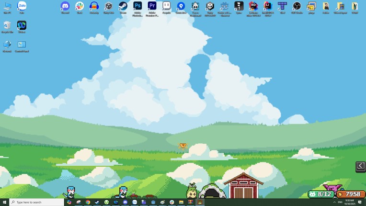Switch to Steam via taskbar icon
The image size is (366, 206).
tap(97, 202)
